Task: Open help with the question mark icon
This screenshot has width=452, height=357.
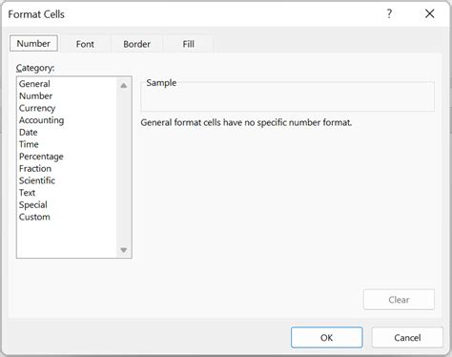Action: [x=389, y=13]
